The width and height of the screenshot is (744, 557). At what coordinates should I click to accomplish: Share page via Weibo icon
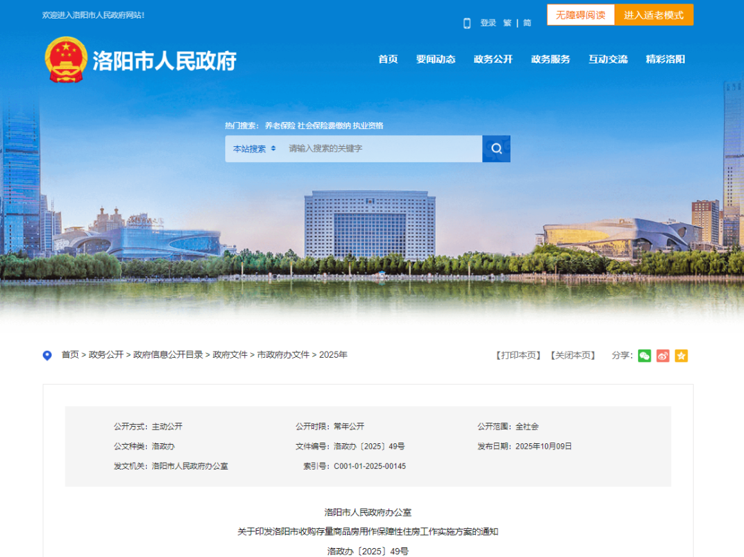(663, 356)
